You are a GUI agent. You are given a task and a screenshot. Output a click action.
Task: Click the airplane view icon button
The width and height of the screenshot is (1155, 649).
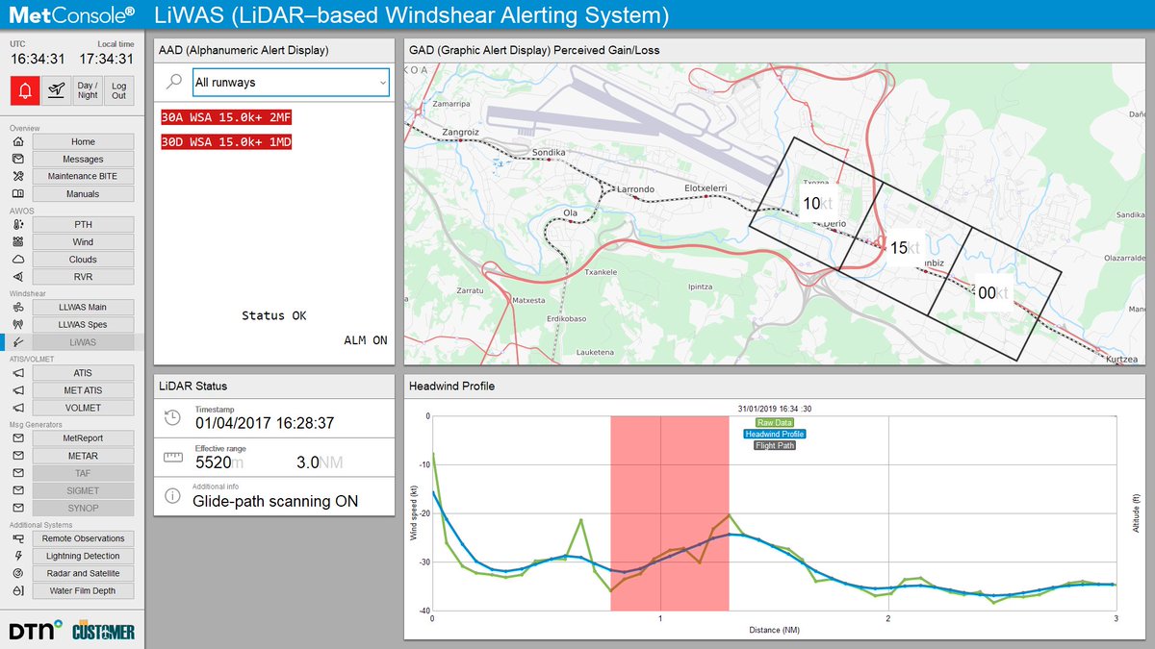(x=57, y=89)
